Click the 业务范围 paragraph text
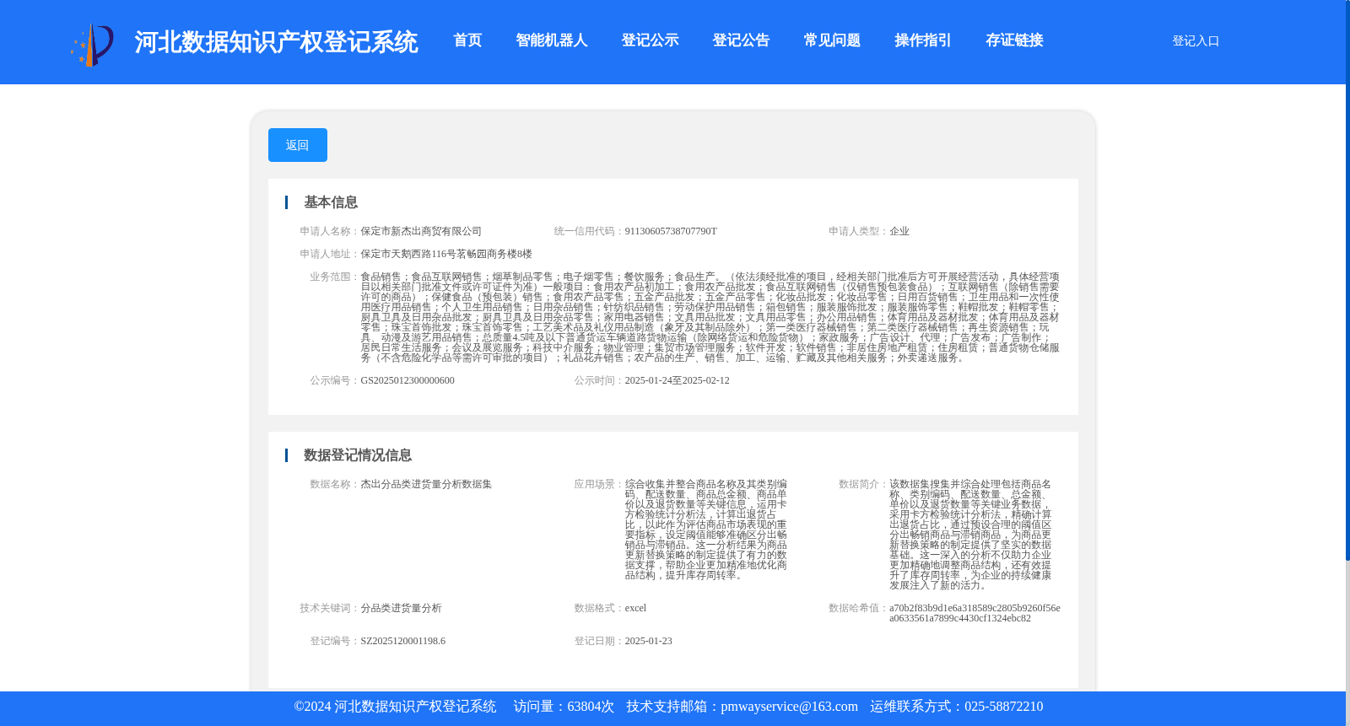1350x726 pixels. tap(710, 317)
